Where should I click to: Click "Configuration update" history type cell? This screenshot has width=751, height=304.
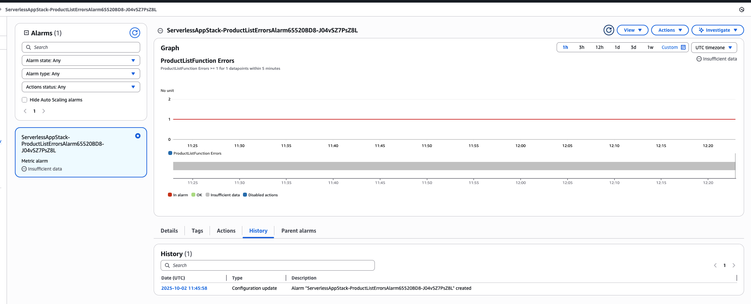(x=255, y=288)
